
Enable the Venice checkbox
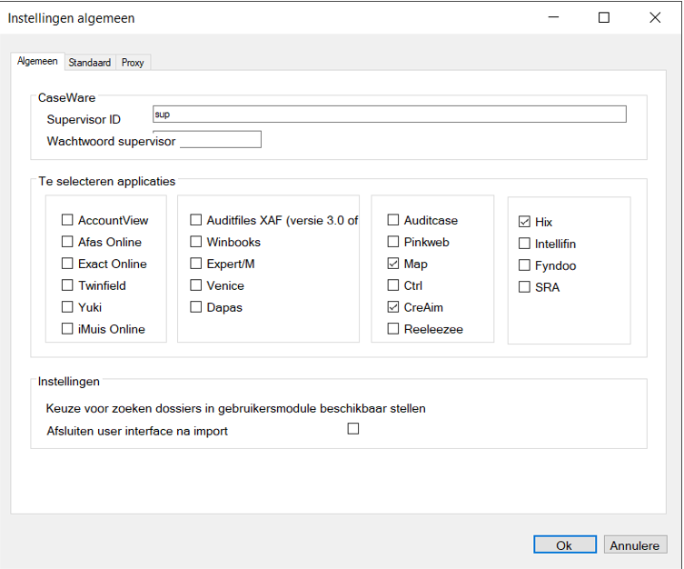click(196, 284)
